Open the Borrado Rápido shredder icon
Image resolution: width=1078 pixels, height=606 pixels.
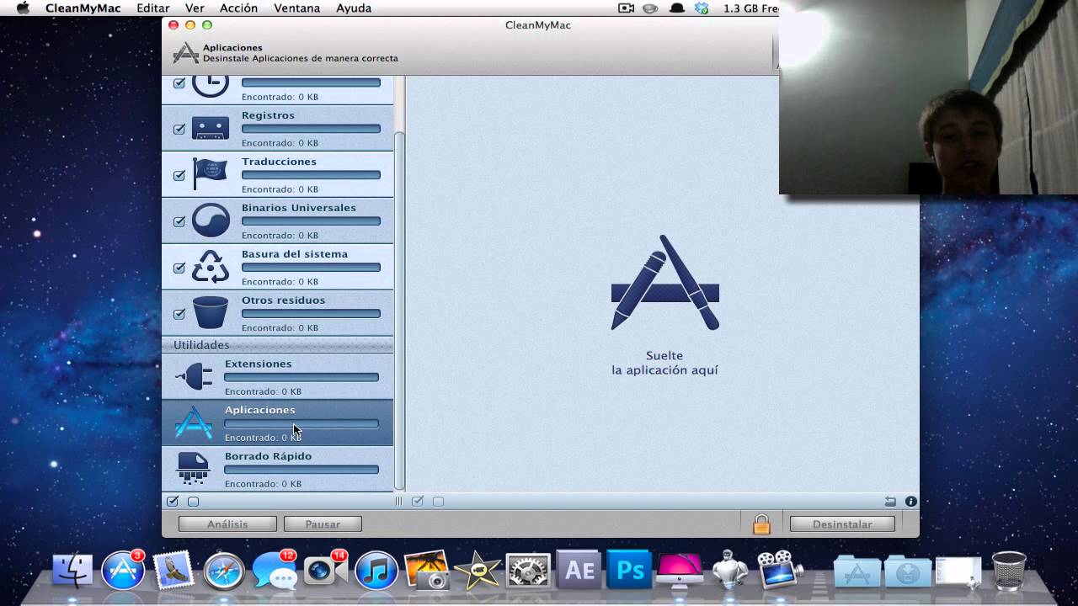(x=194, y=468)
